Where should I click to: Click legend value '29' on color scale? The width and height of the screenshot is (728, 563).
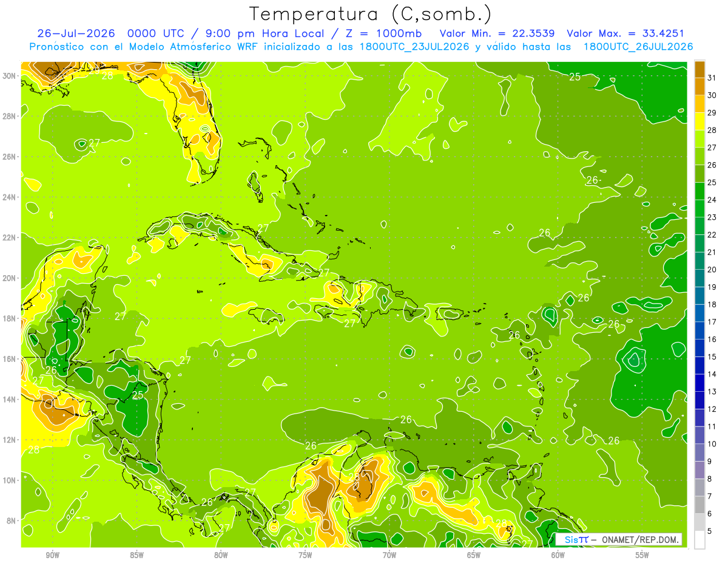[712, 112]
